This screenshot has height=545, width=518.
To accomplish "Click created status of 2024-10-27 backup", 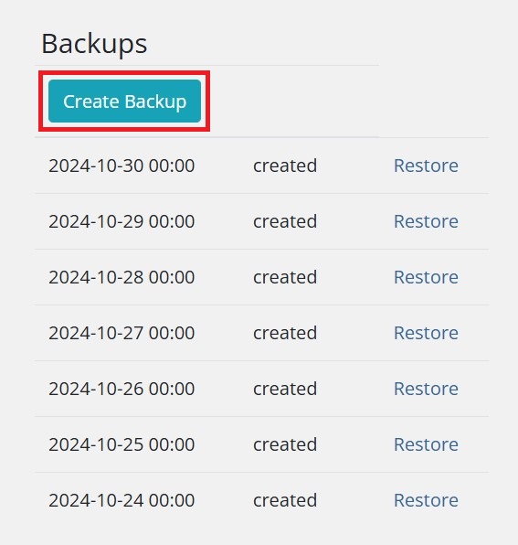I will (285, 333).
